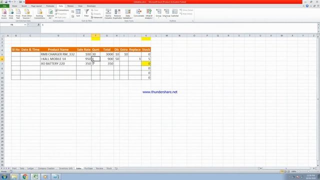This screenshot has width=320, height=180.
Task: Switch to the Formulas ribbon tab
Action: click(x=50, y=6)
